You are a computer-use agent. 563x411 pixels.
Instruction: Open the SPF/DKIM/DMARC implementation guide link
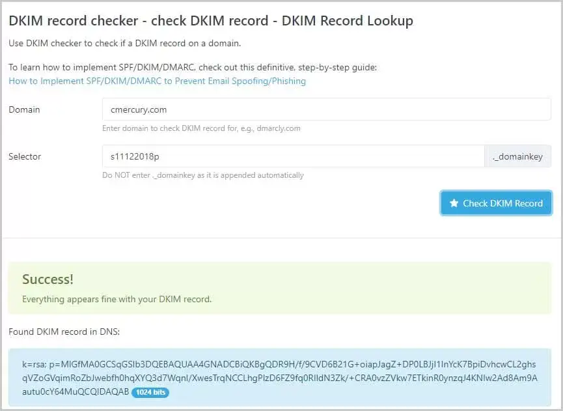pos(157,81)
